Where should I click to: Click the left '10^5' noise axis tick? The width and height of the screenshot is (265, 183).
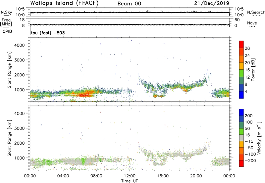(20, 9)
